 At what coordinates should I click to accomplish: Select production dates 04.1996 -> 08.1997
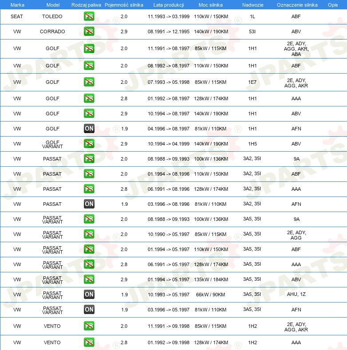169,129
